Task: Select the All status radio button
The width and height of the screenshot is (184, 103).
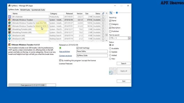Action: pos(110,45)
